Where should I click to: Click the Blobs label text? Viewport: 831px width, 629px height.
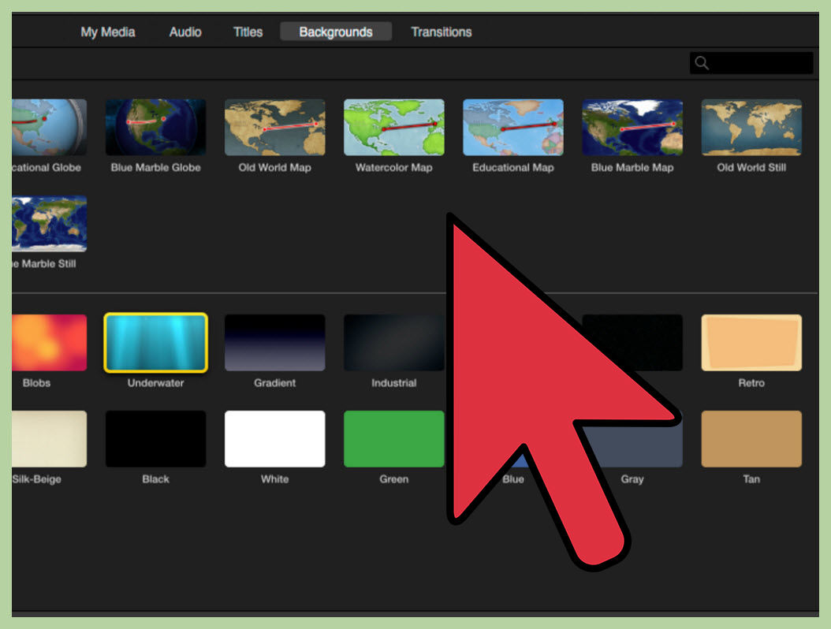(36, 382)
